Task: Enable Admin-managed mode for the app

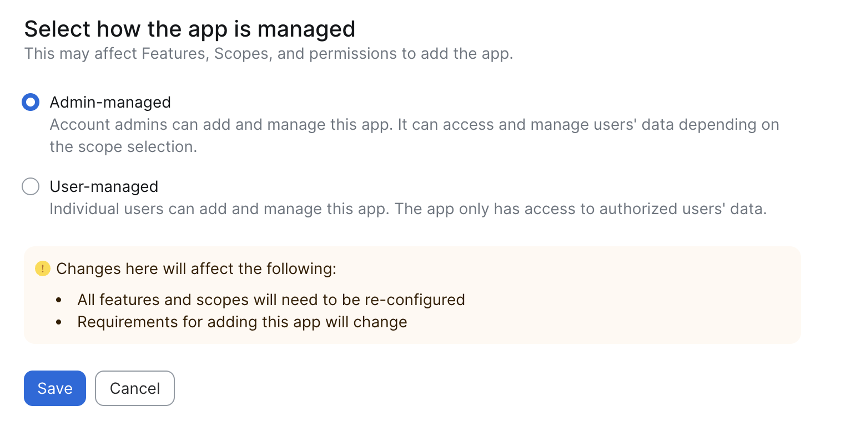Action: [x=31, y=102]
